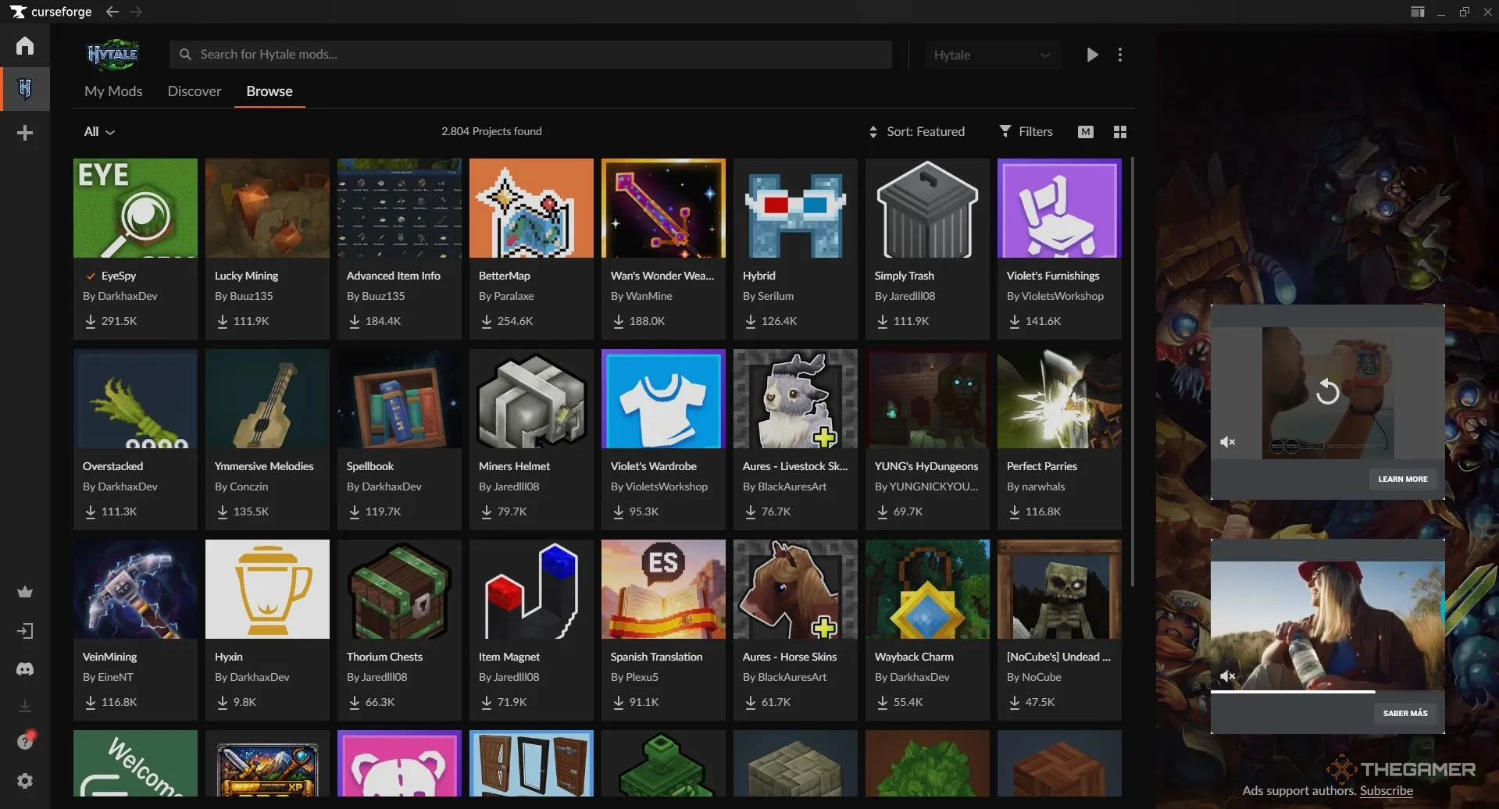Open the CurseForge home page icon
The image size is (1499, 809).
[25, 46]
